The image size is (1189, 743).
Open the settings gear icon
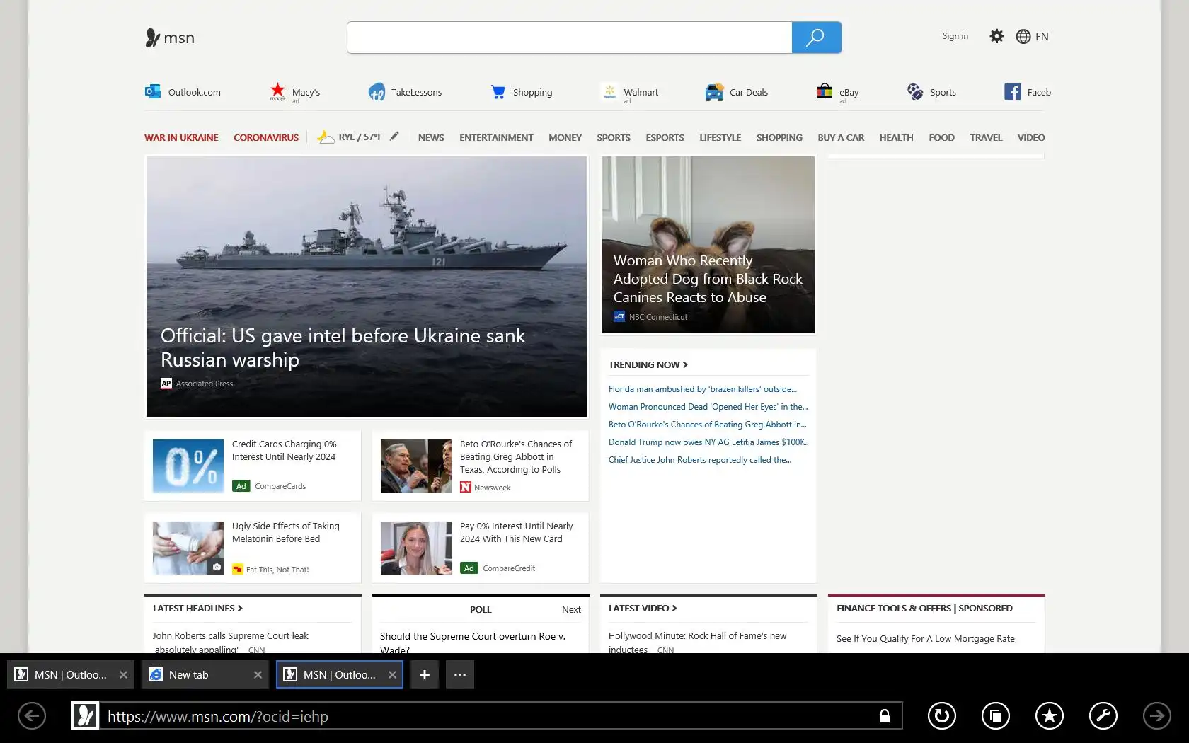(x=996, y=36)
